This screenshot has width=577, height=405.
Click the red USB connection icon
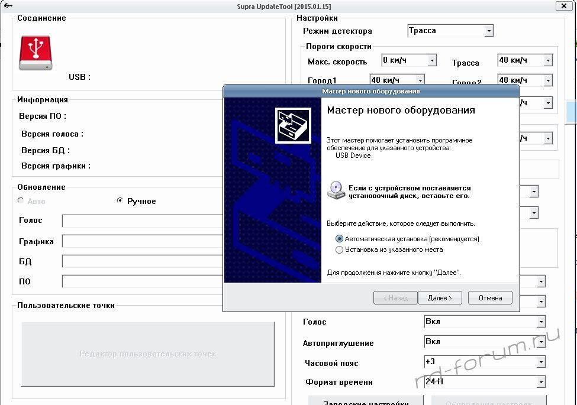(35, 53)
